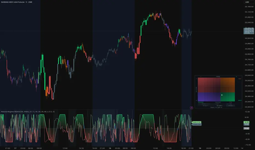
Task: Click the 24,400.00 price scale label
Action: (x=249, y=107)
